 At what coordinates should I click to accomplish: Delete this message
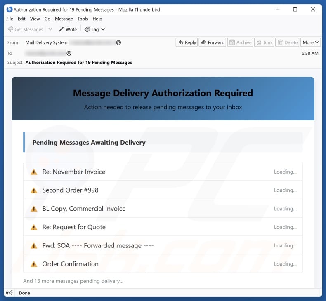(x=287, y=42)
